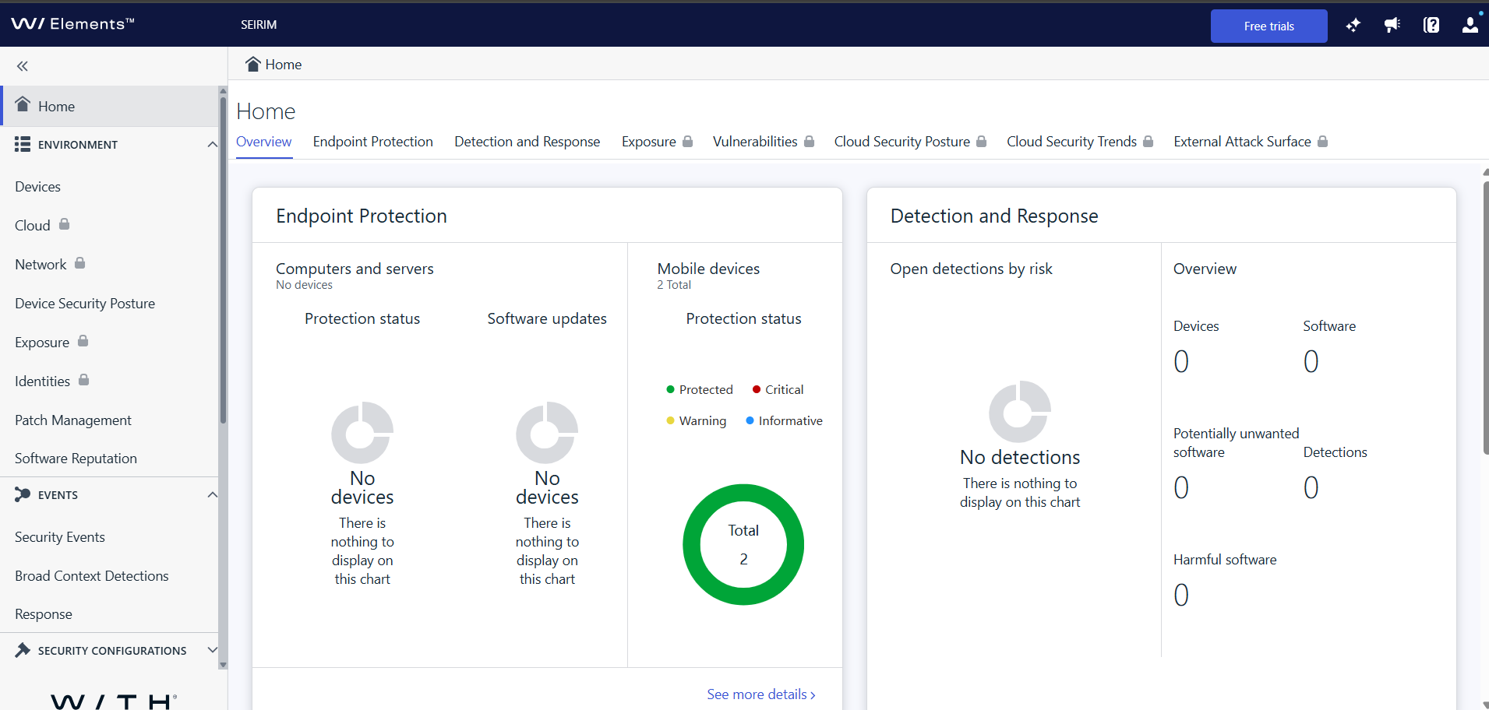This screenshot has width=1489, height=710.
Task: Click the WithSecure Elements logo
Action: click(72, 24)
